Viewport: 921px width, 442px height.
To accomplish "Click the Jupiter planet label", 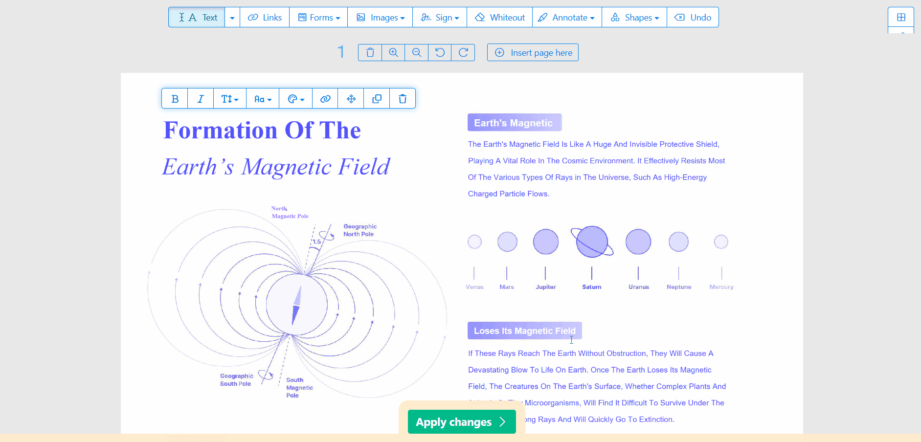I will point(546,287).
